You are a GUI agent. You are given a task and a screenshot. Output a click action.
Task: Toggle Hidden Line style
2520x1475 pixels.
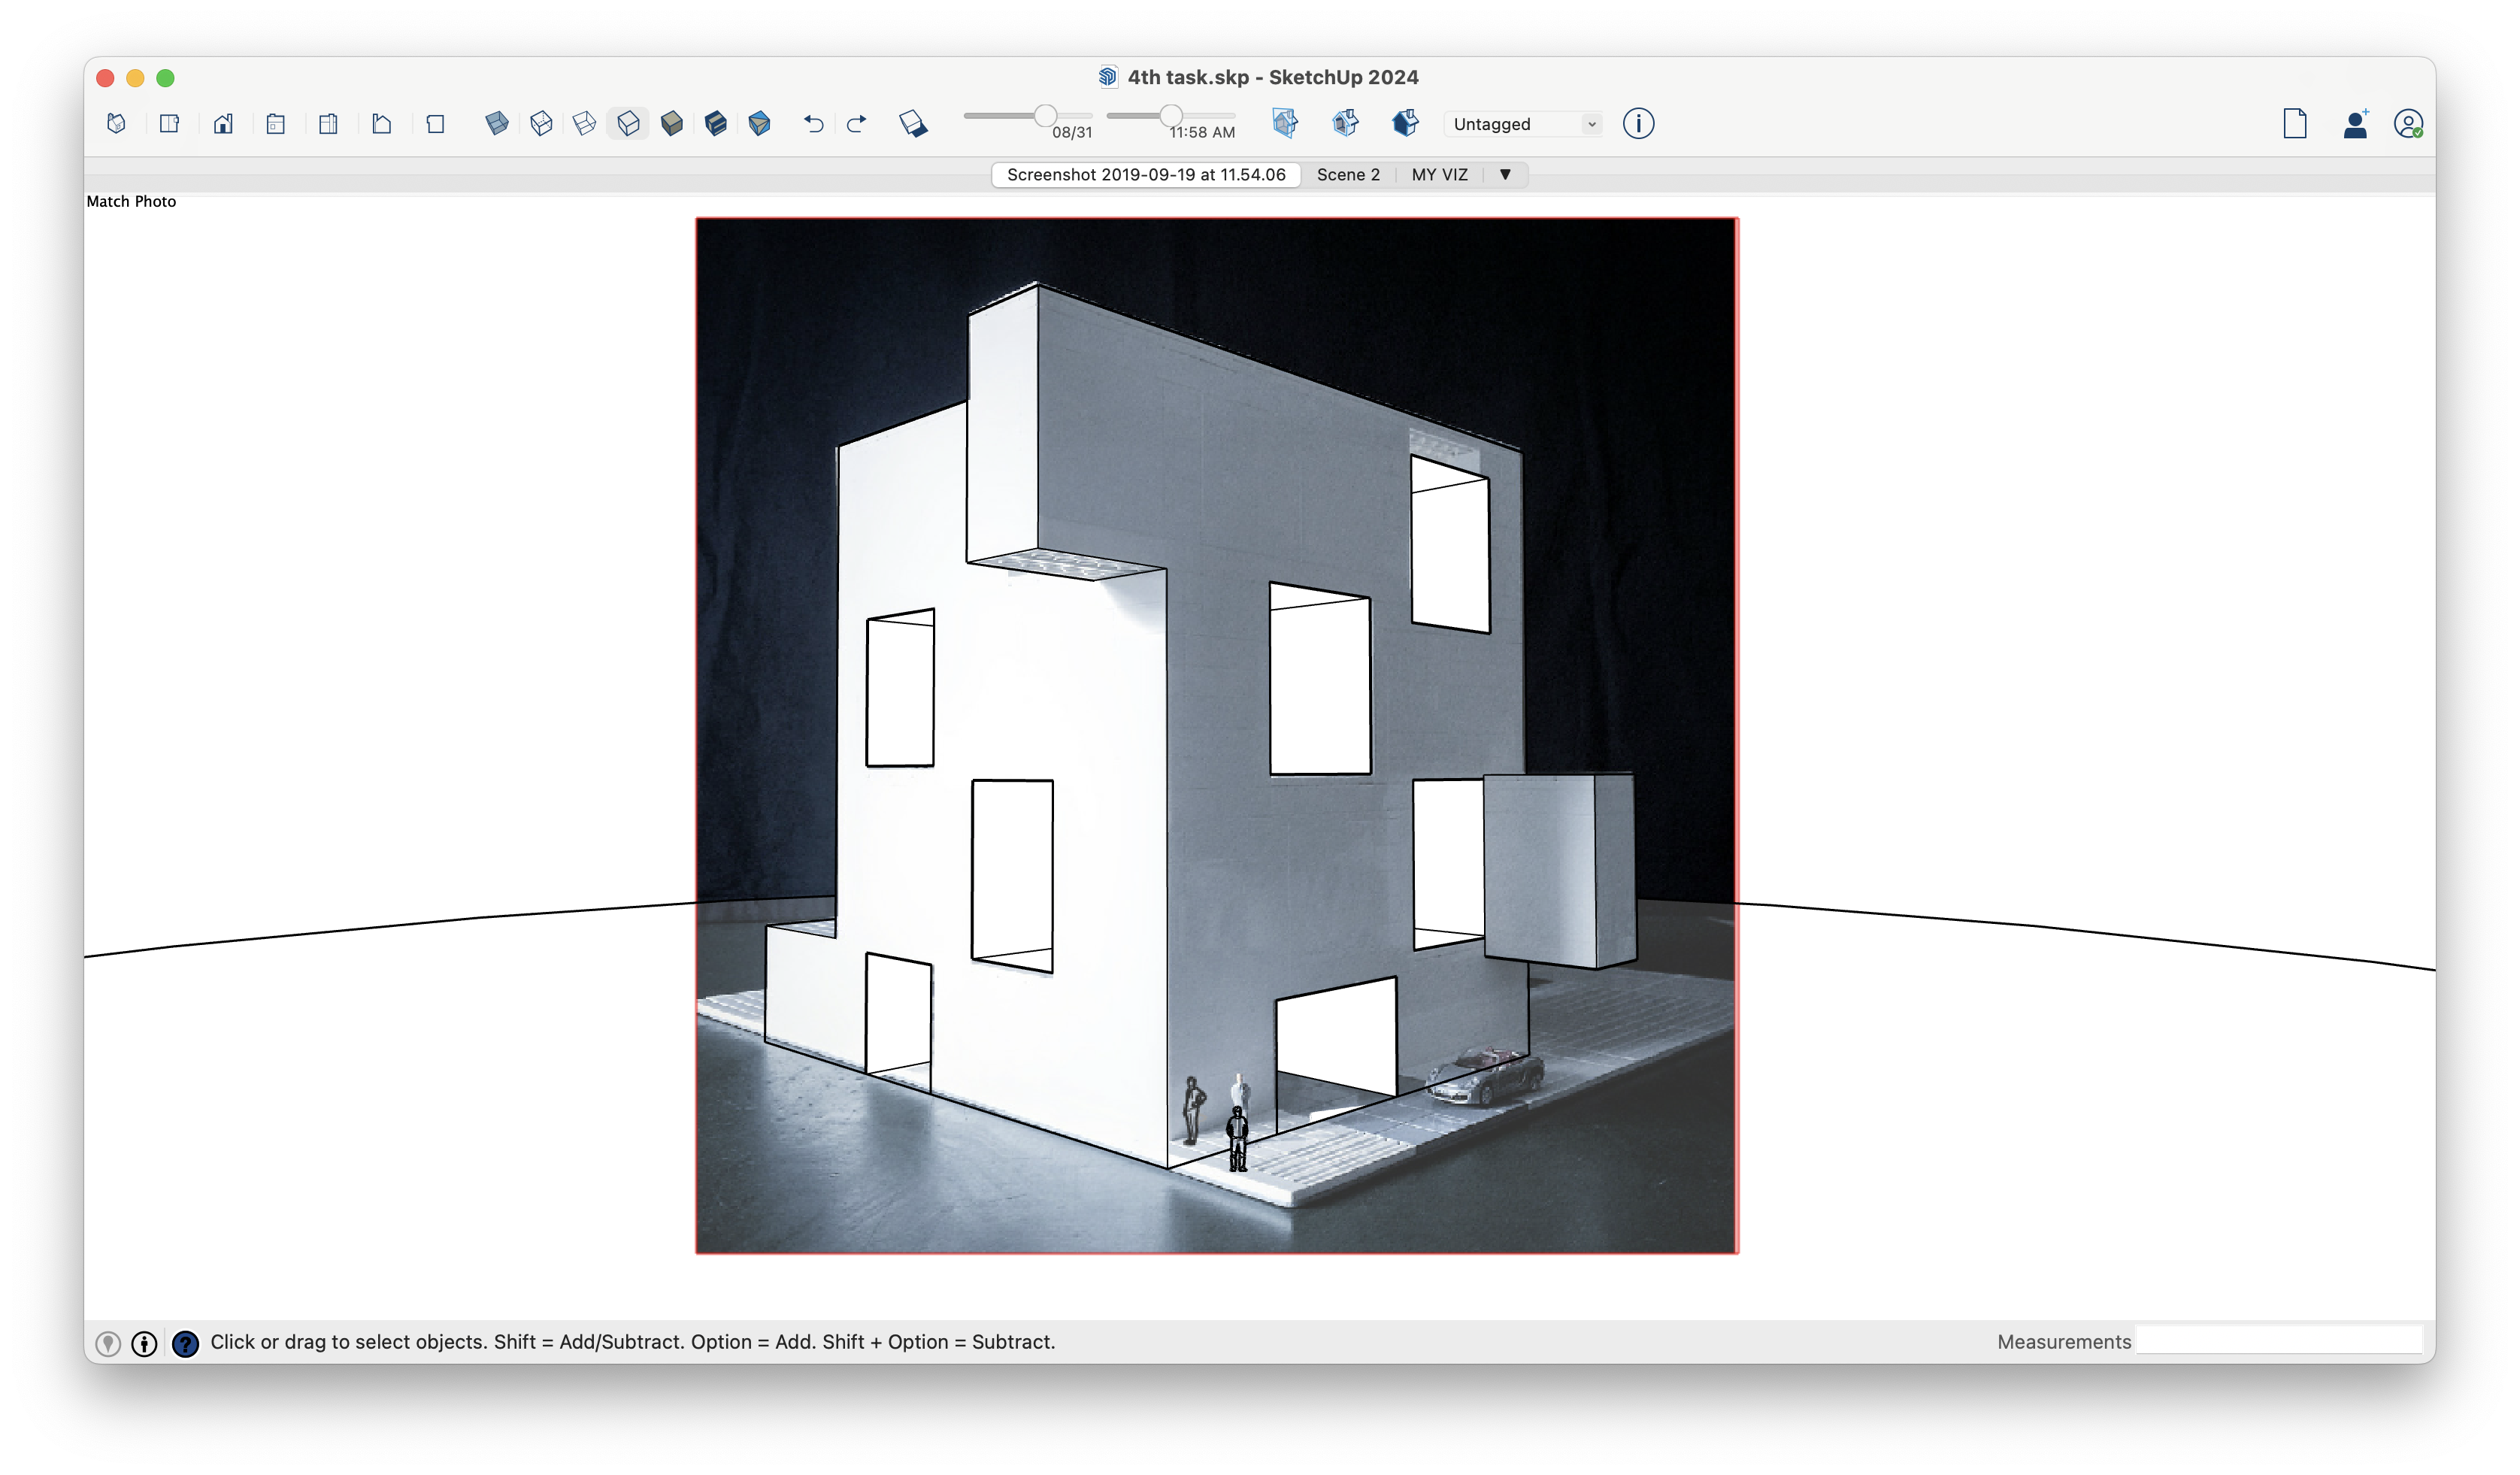point(628,123)
